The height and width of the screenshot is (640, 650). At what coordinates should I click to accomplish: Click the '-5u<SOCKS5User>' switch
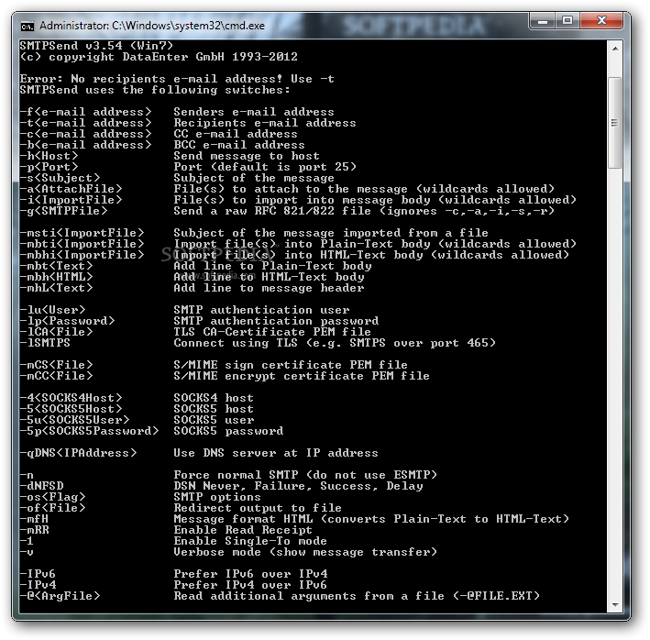pyautogui.click(x=74, y=420)
